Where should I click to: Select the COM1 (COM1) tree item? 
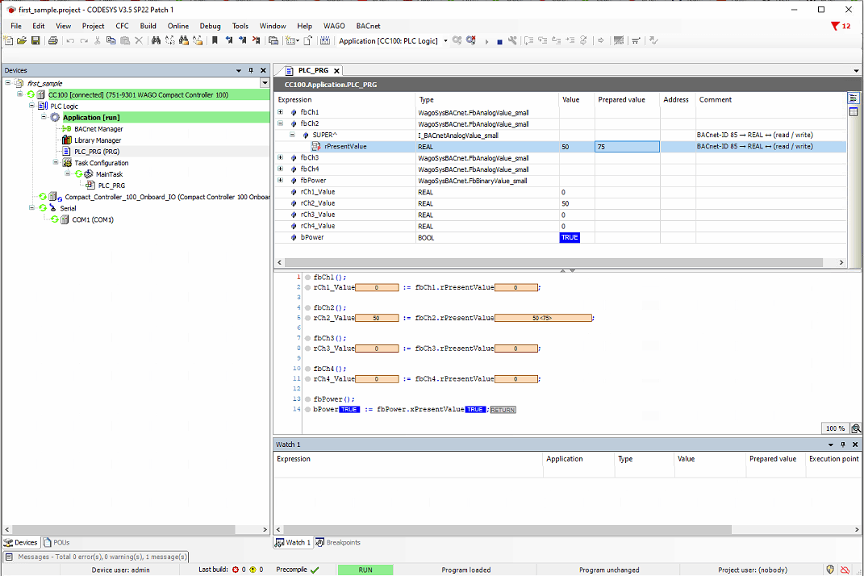(x=93, y=219)
